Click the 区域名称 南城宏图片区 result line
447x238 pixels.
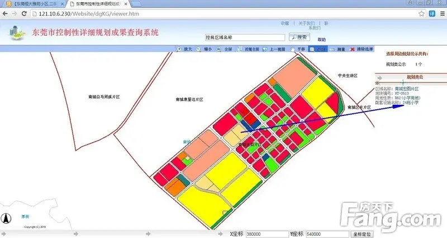pos(397,89)
